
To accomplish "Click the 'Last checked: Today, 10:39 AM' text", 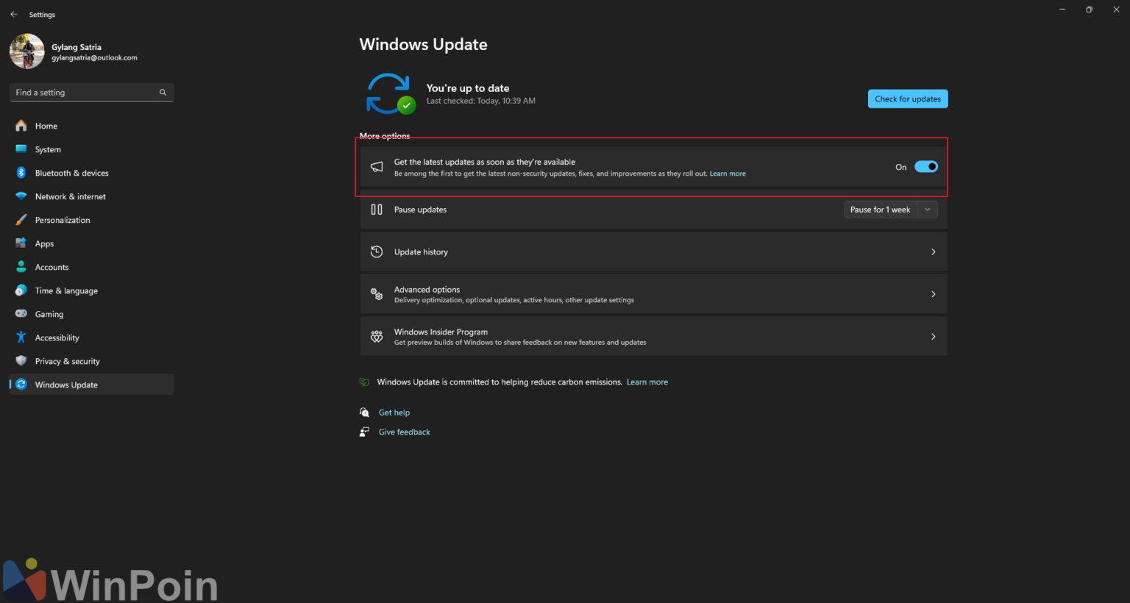I will [481, 101].
